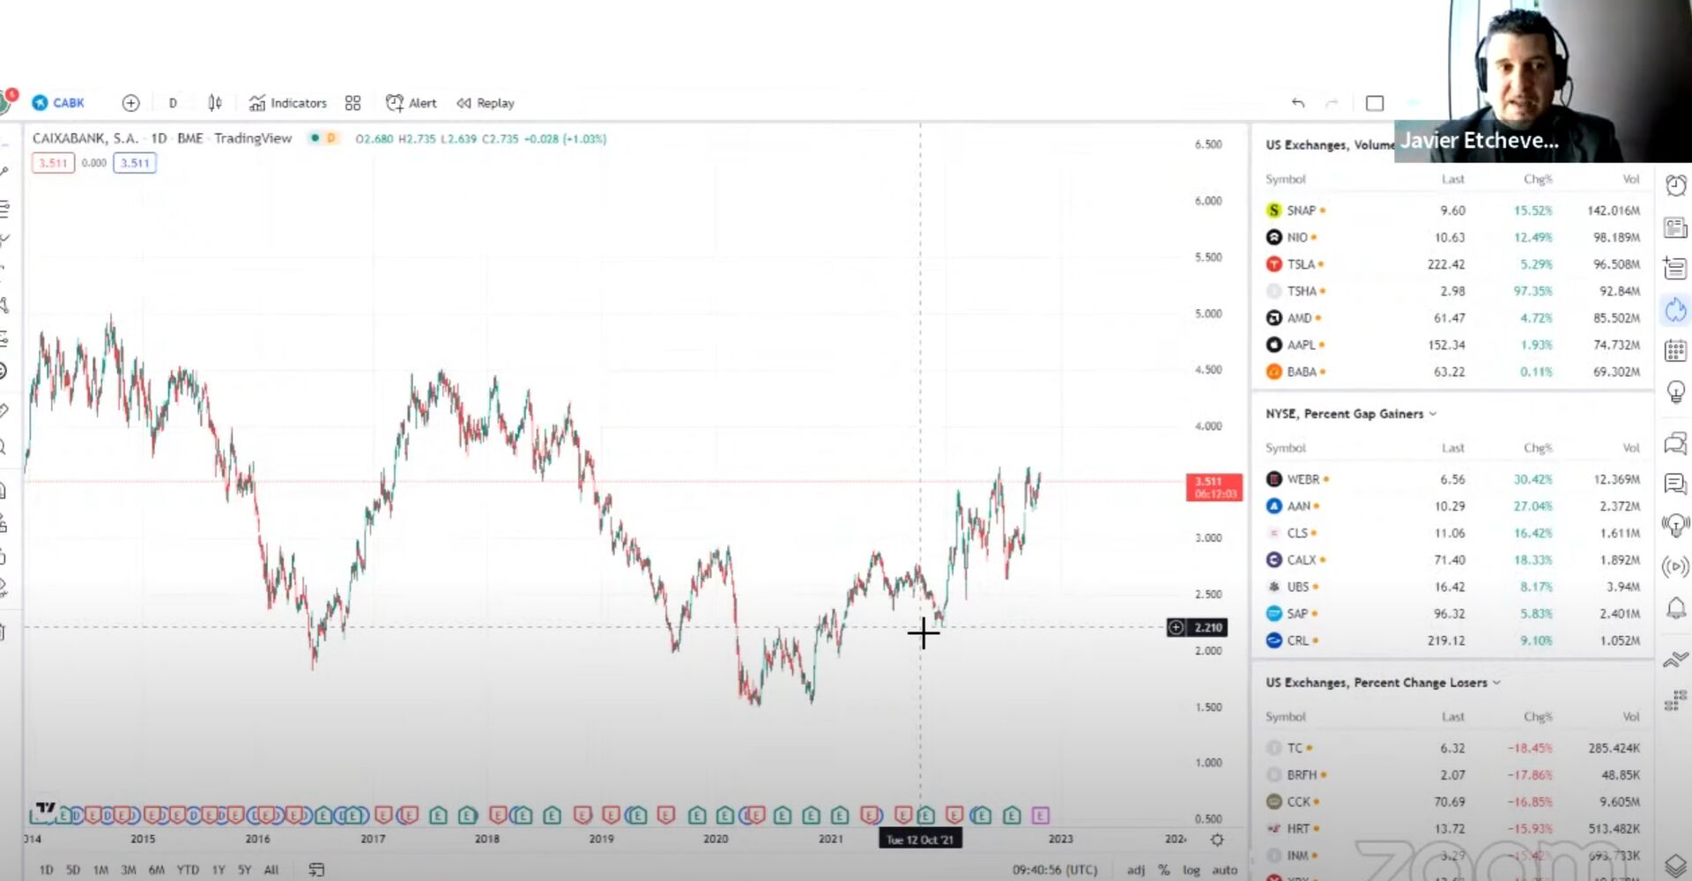
Task: Open the Calendar panel in sidebar
Action: [x=1675, y=351]
